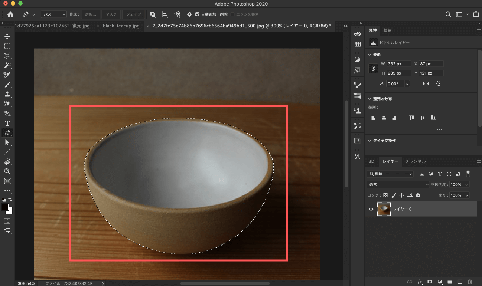Open the 通常 blend mode dropdown
This screenshot has height=286, width=482.
(x=398, y=184)
